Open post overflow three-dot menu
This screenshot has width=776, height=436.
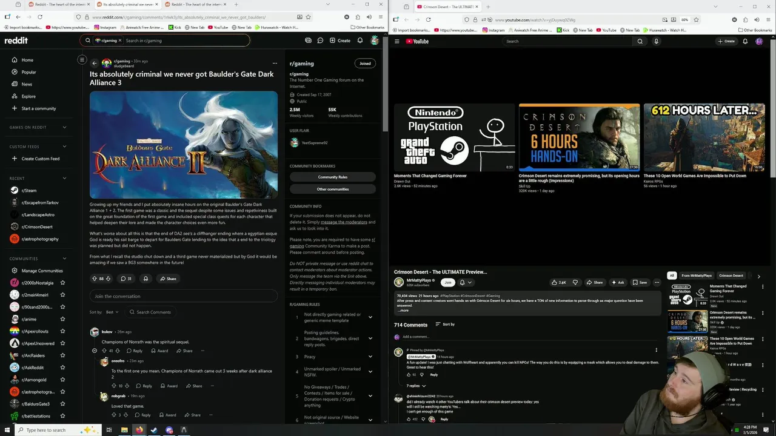(x=274, y=63)
